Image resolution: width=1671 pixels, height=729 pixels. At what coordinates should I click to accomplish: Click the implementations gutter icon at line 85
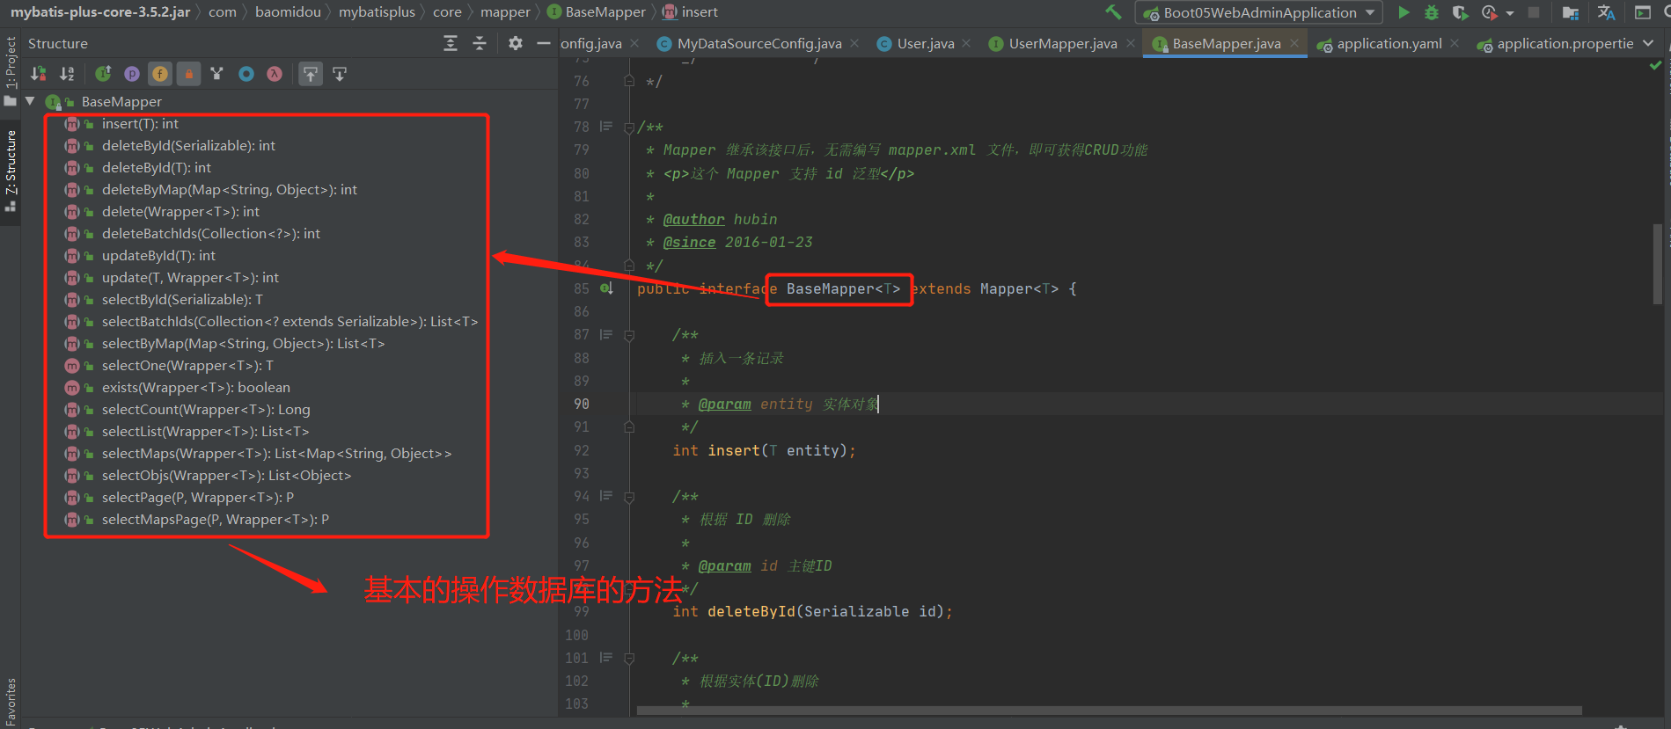606,288
